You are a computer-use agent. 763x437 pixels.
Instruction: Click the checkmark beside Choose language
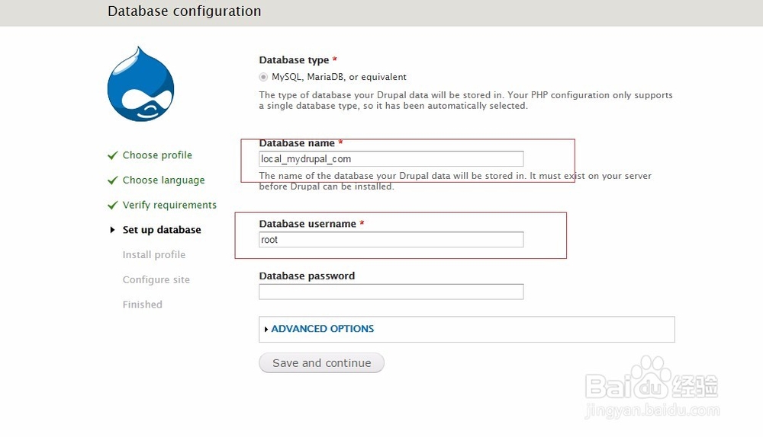click(x=112, y=180)
